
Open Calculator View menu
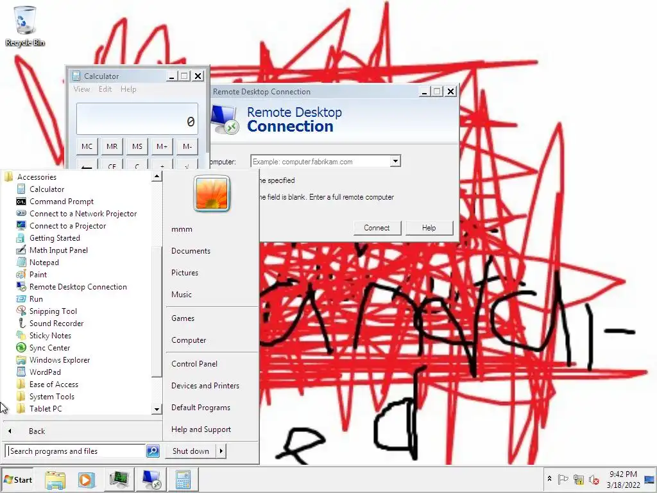81,89
